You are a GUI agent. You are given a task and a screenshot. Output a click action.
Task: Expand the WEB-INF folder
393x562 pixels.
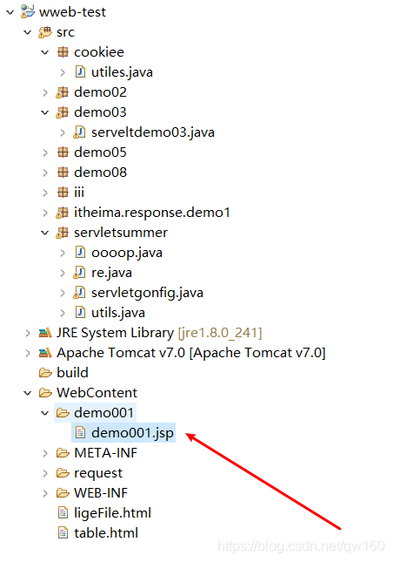[x=45, y=494]
